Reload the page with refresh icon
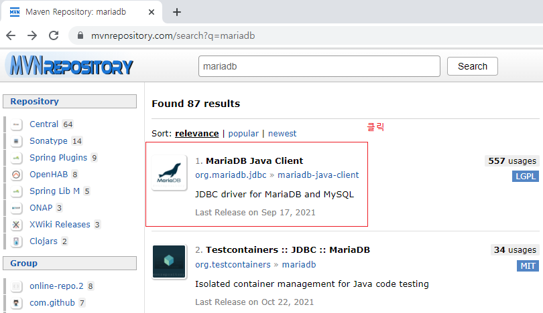 pos(54,35)
